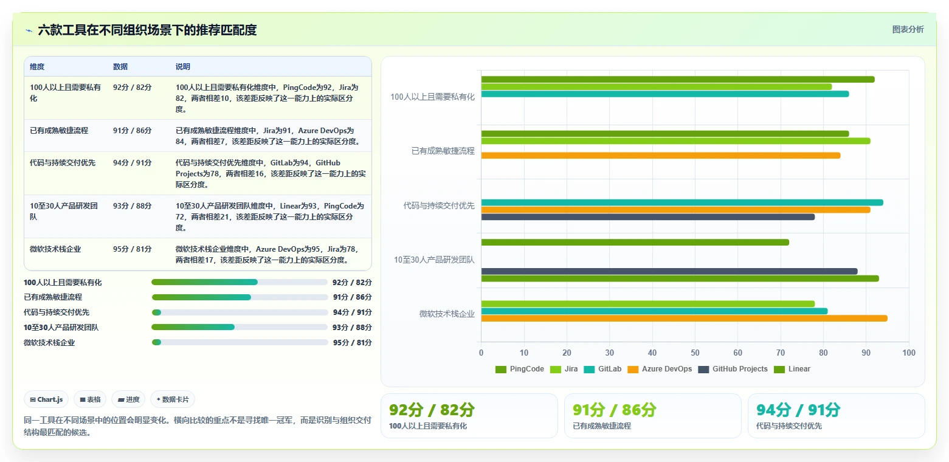Image resolution: width=949 pixels, height=462 pixels.
Task: Open the 91分 / 86分 data card
Action: [652, 416]
